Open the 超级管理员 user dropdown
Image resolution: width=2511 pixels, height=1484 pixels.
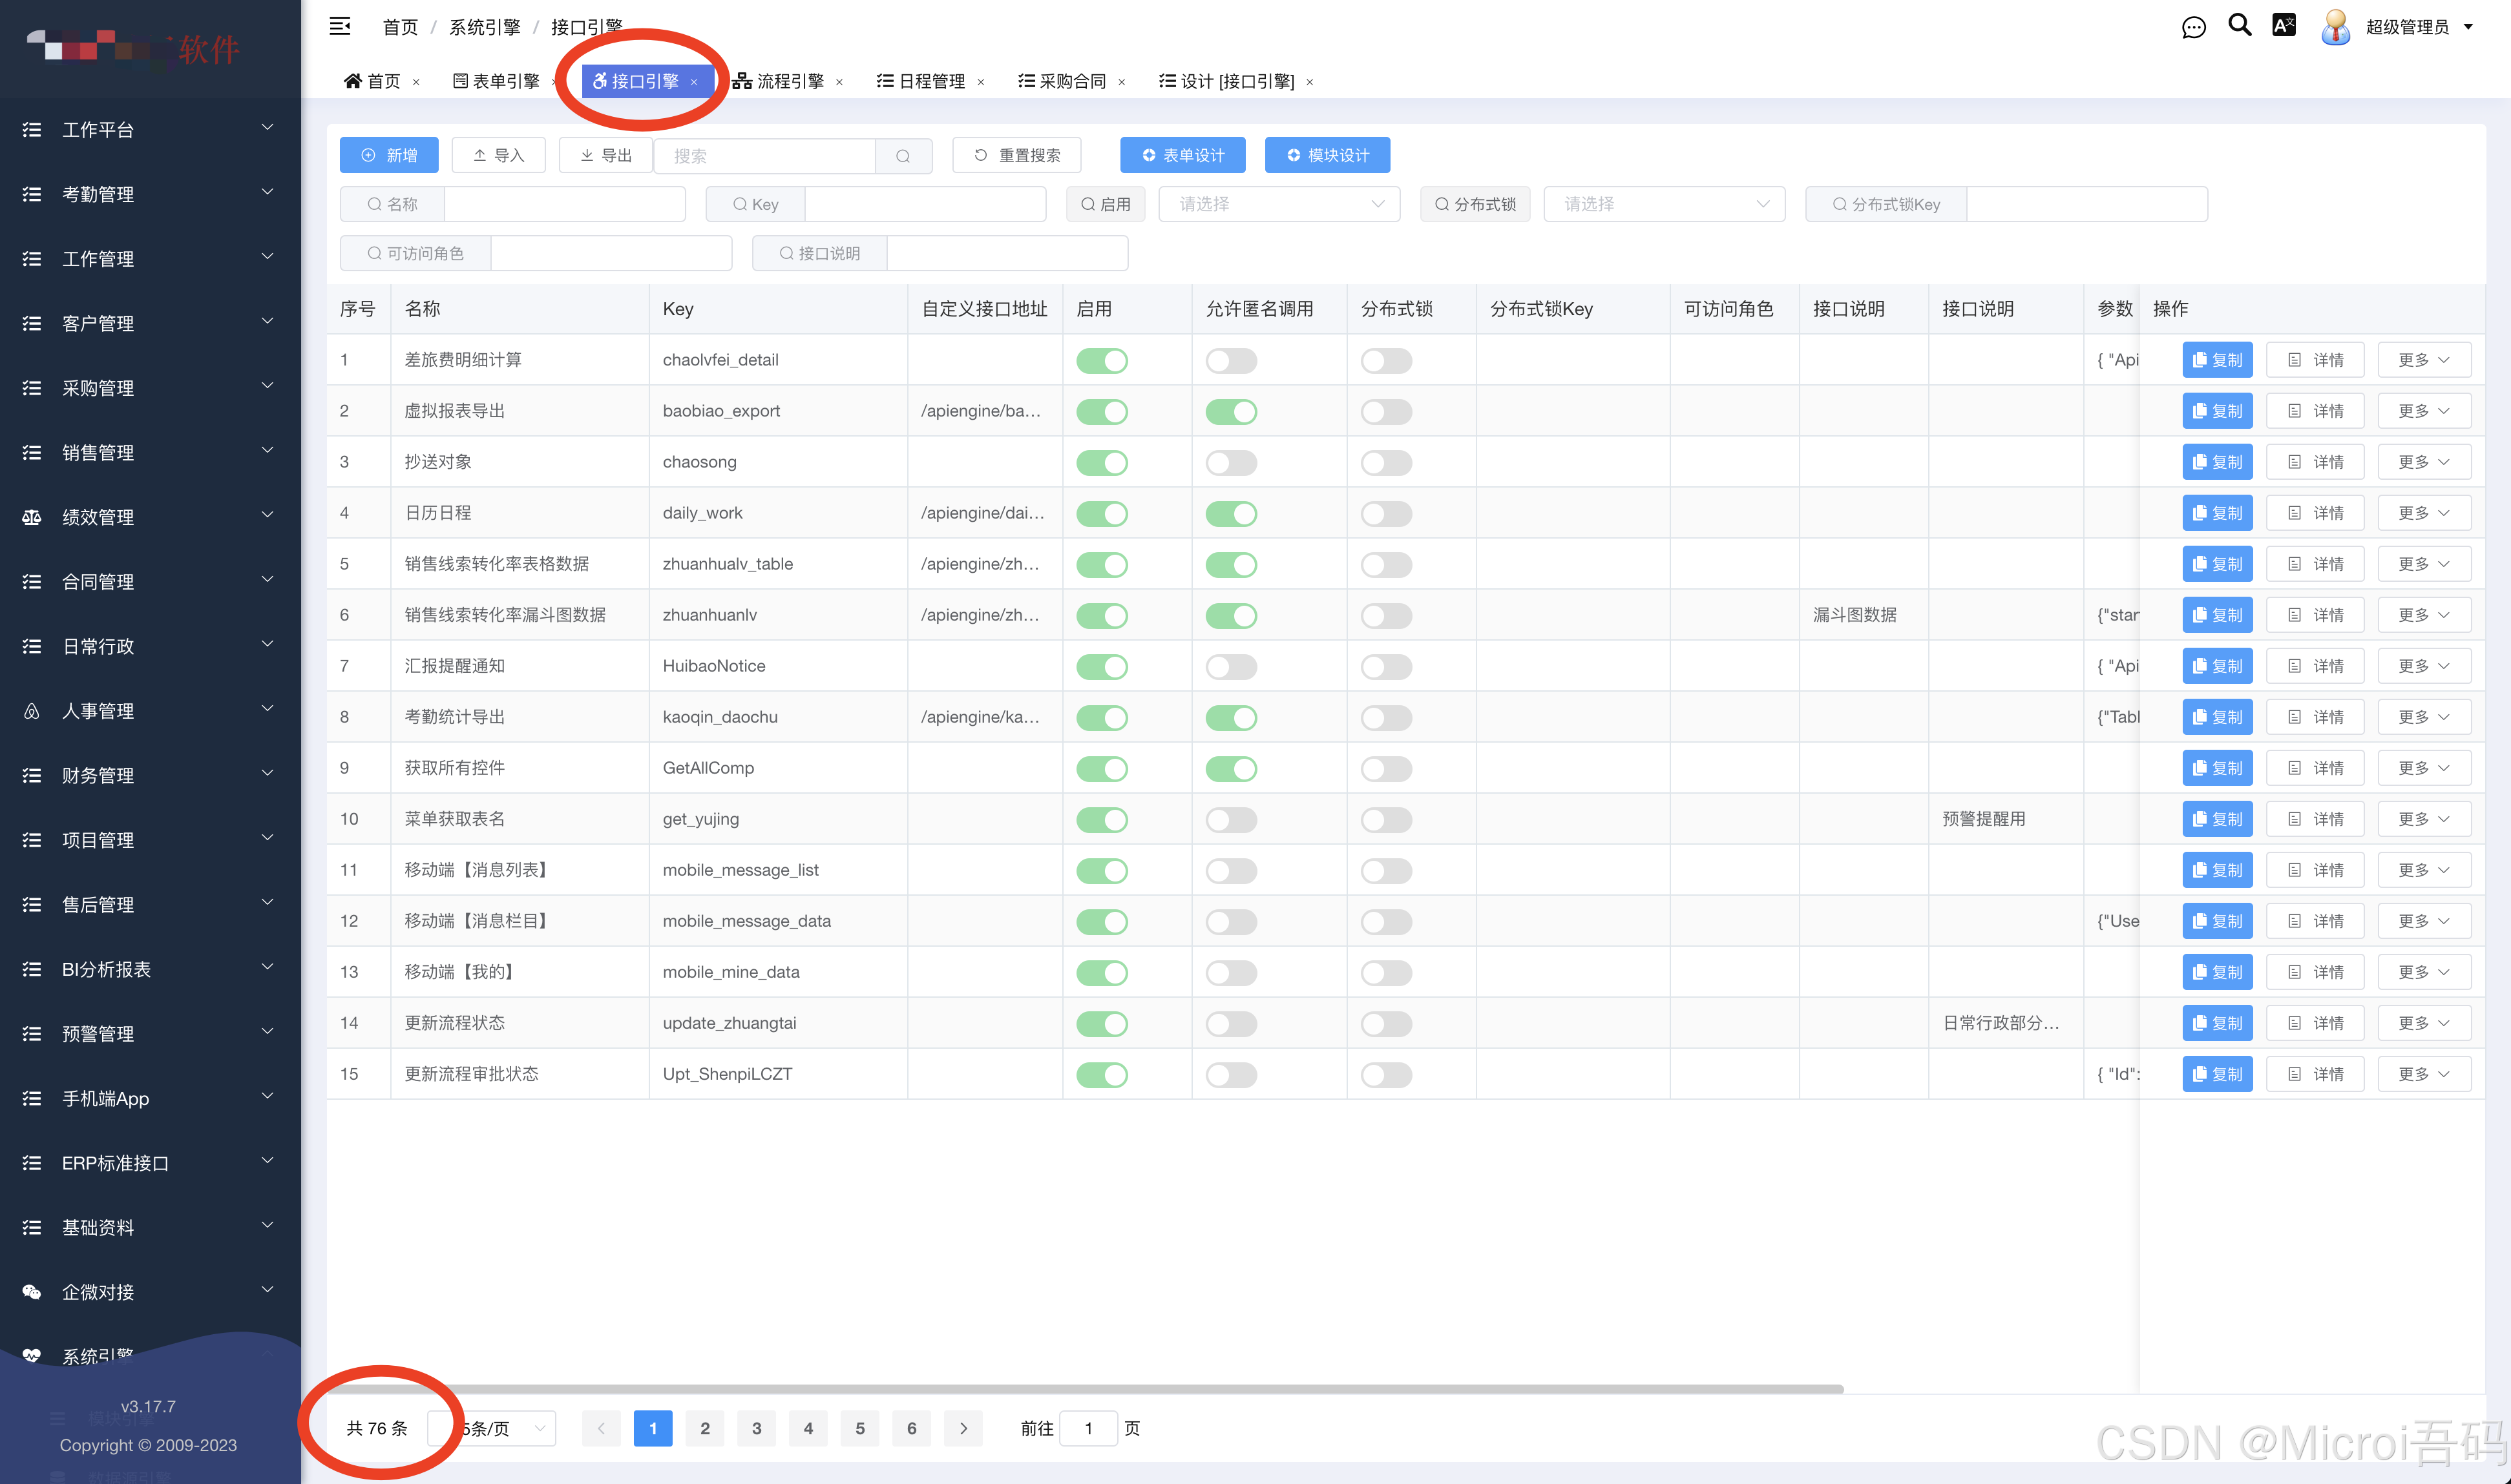[x=2418, y=27]
